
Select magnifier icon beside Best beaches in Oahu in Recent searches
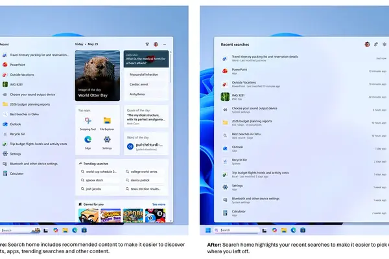click(x=225, y=135)
